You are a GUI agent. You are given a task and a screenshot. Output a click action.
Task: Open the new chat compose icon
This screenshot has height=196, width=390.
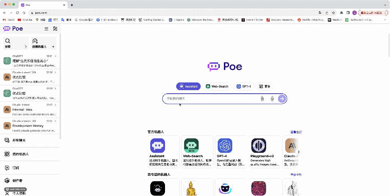[55, 29]
